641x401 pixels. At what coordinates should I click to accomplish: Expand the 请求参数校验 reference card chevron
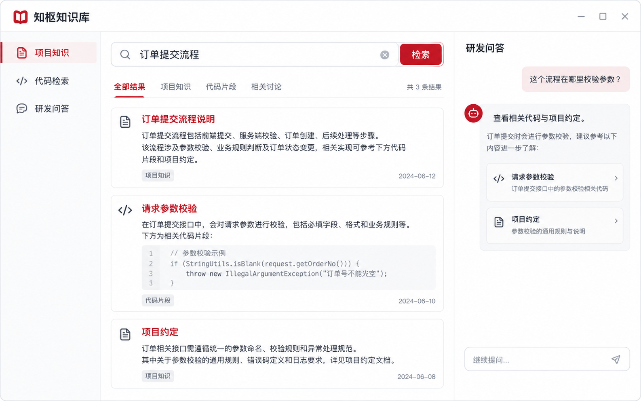[x=616, y=178]
